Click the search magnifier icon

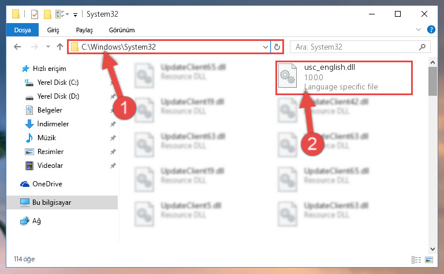[422, 47]
